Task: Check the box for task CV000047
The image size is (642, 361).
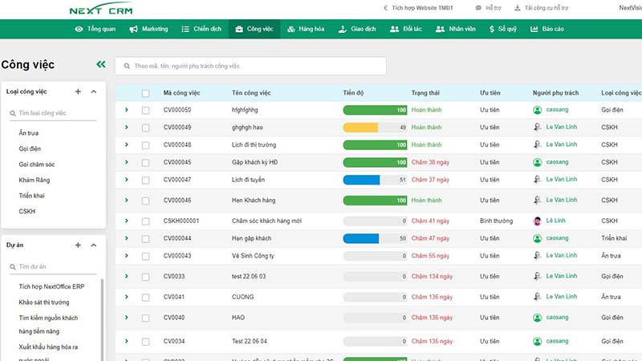Action: coord(146,180)
